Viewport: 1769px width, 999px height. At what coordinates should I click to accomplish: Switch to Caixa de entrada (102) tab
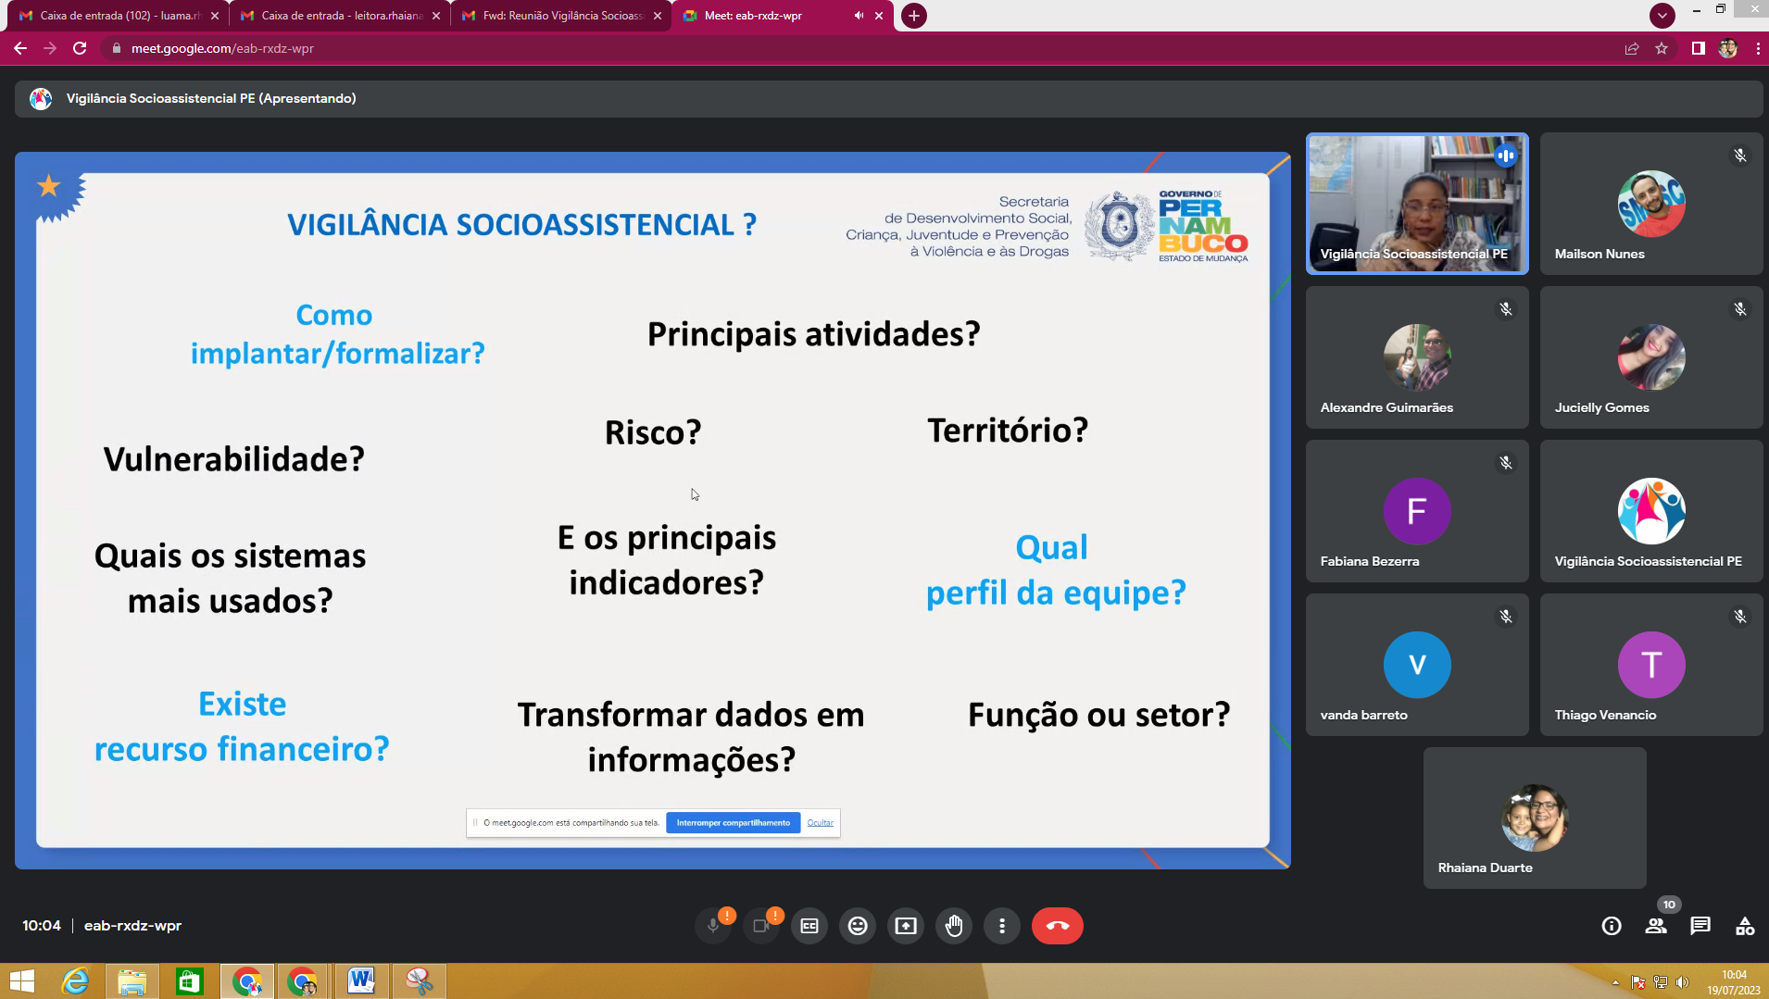point(119,16)
